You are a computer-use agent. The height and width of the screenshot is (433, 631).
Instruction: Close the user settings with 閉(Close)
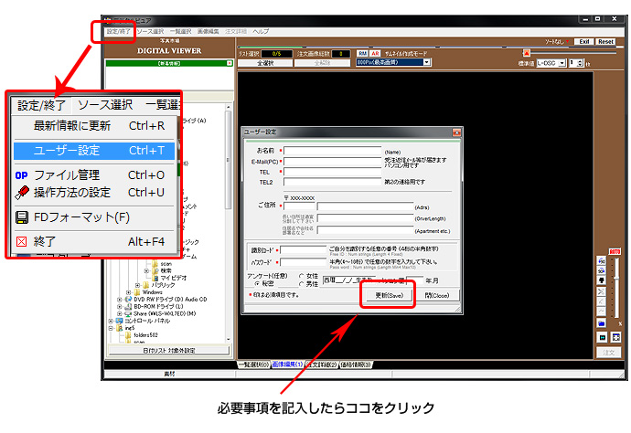(x=435, y=296)
